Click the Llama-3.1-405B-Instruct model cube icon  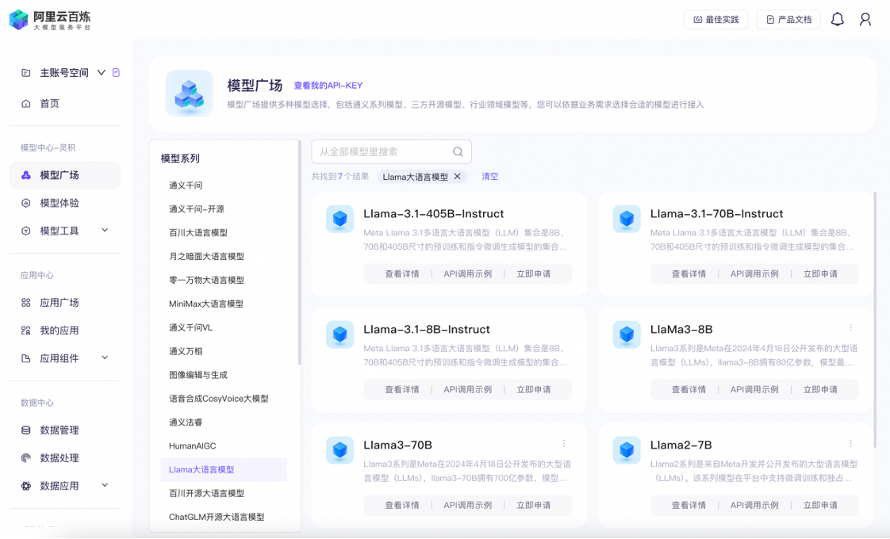340,219
